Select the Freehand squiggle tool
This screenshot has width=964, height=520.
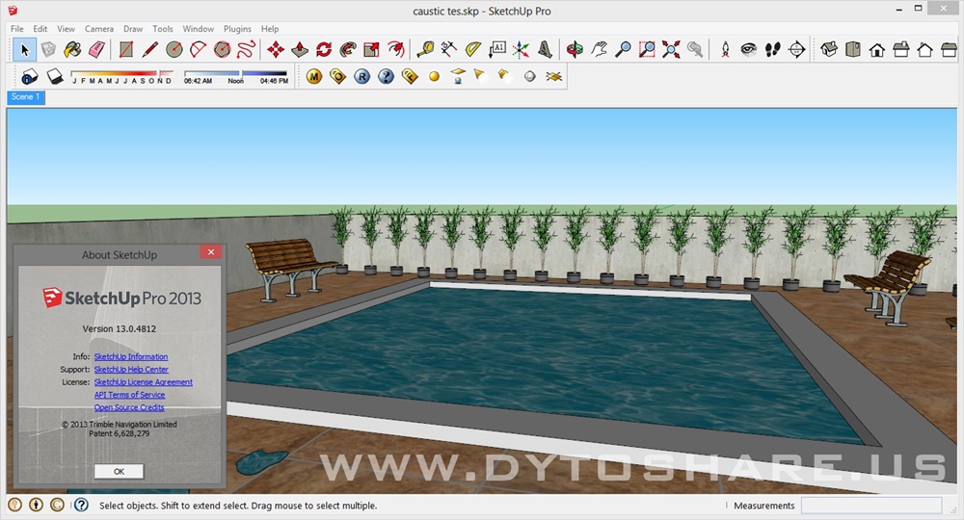point(246,50)
